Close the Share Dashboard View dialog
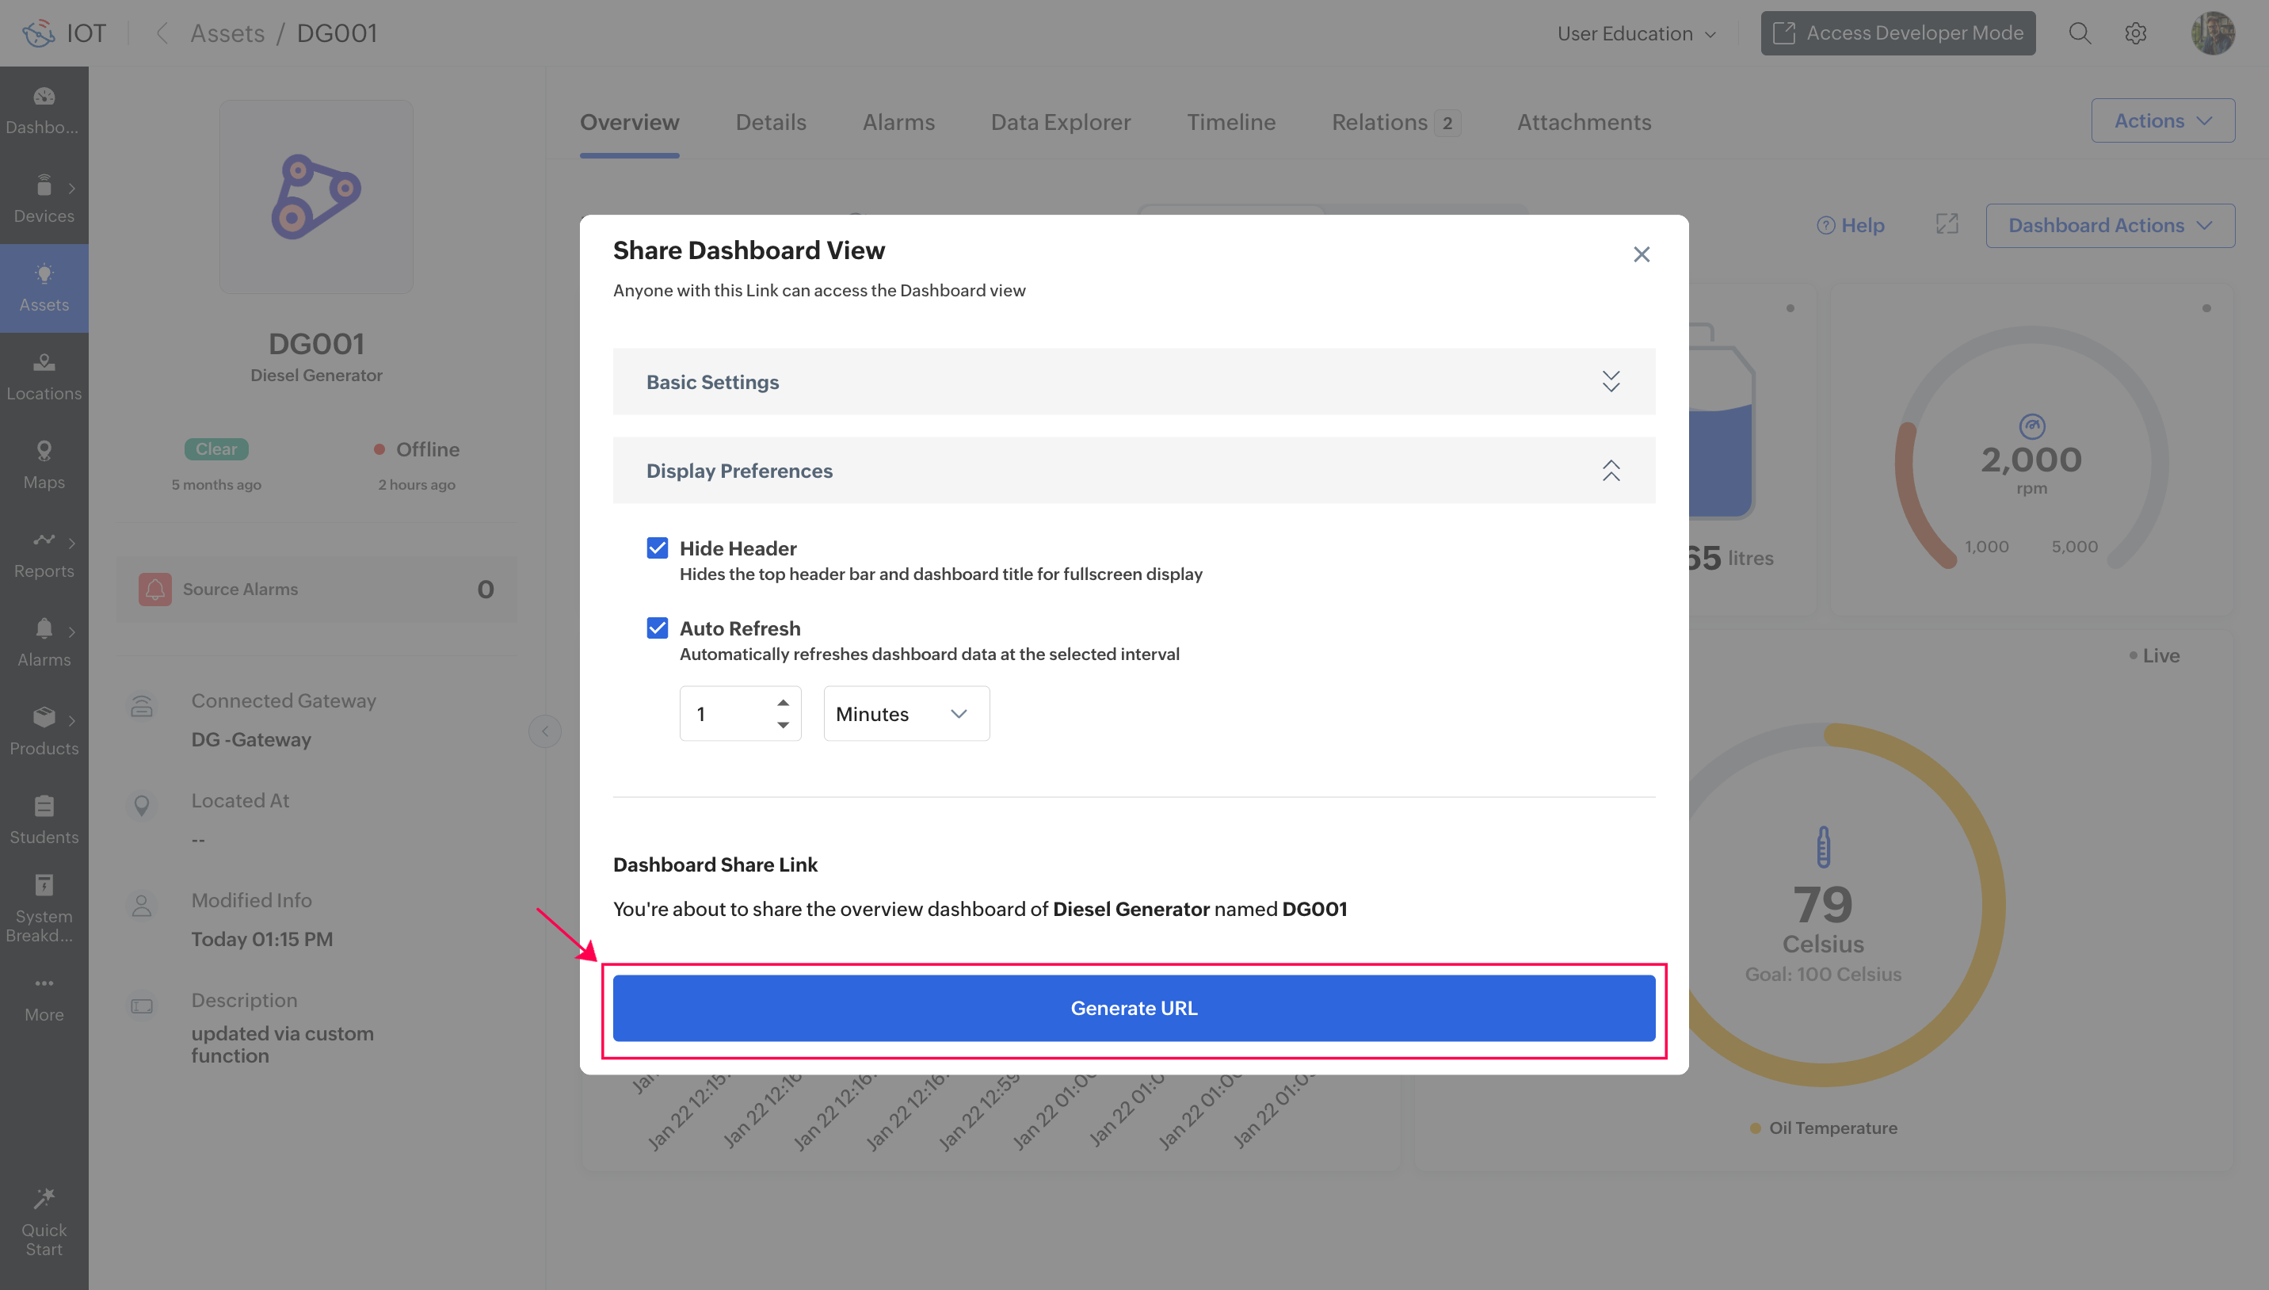 click(x=1641, y=254)
